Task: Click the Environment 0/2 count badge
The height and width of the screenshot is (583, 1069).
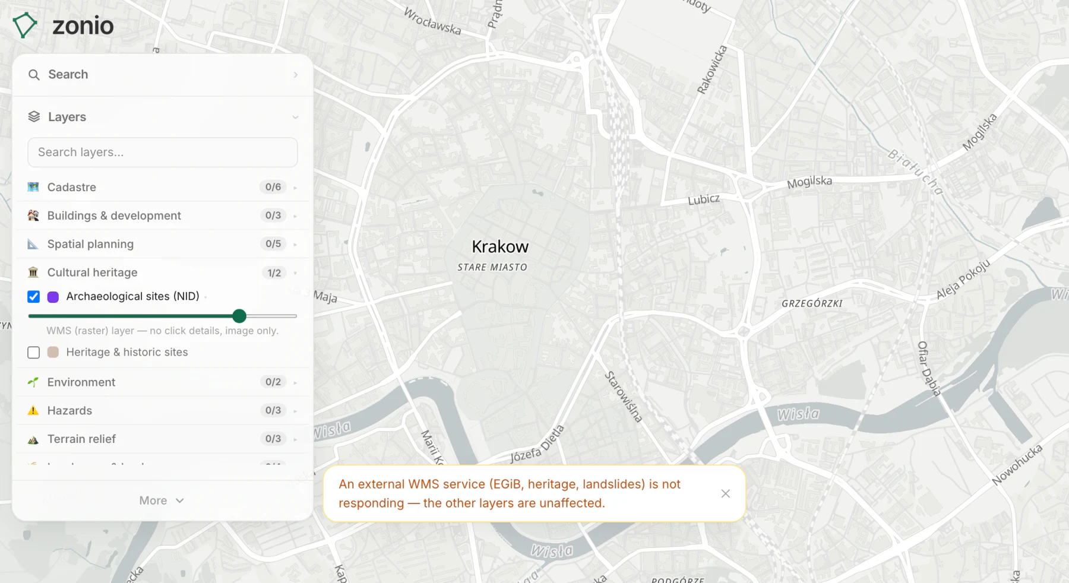Action: point(273,382)
